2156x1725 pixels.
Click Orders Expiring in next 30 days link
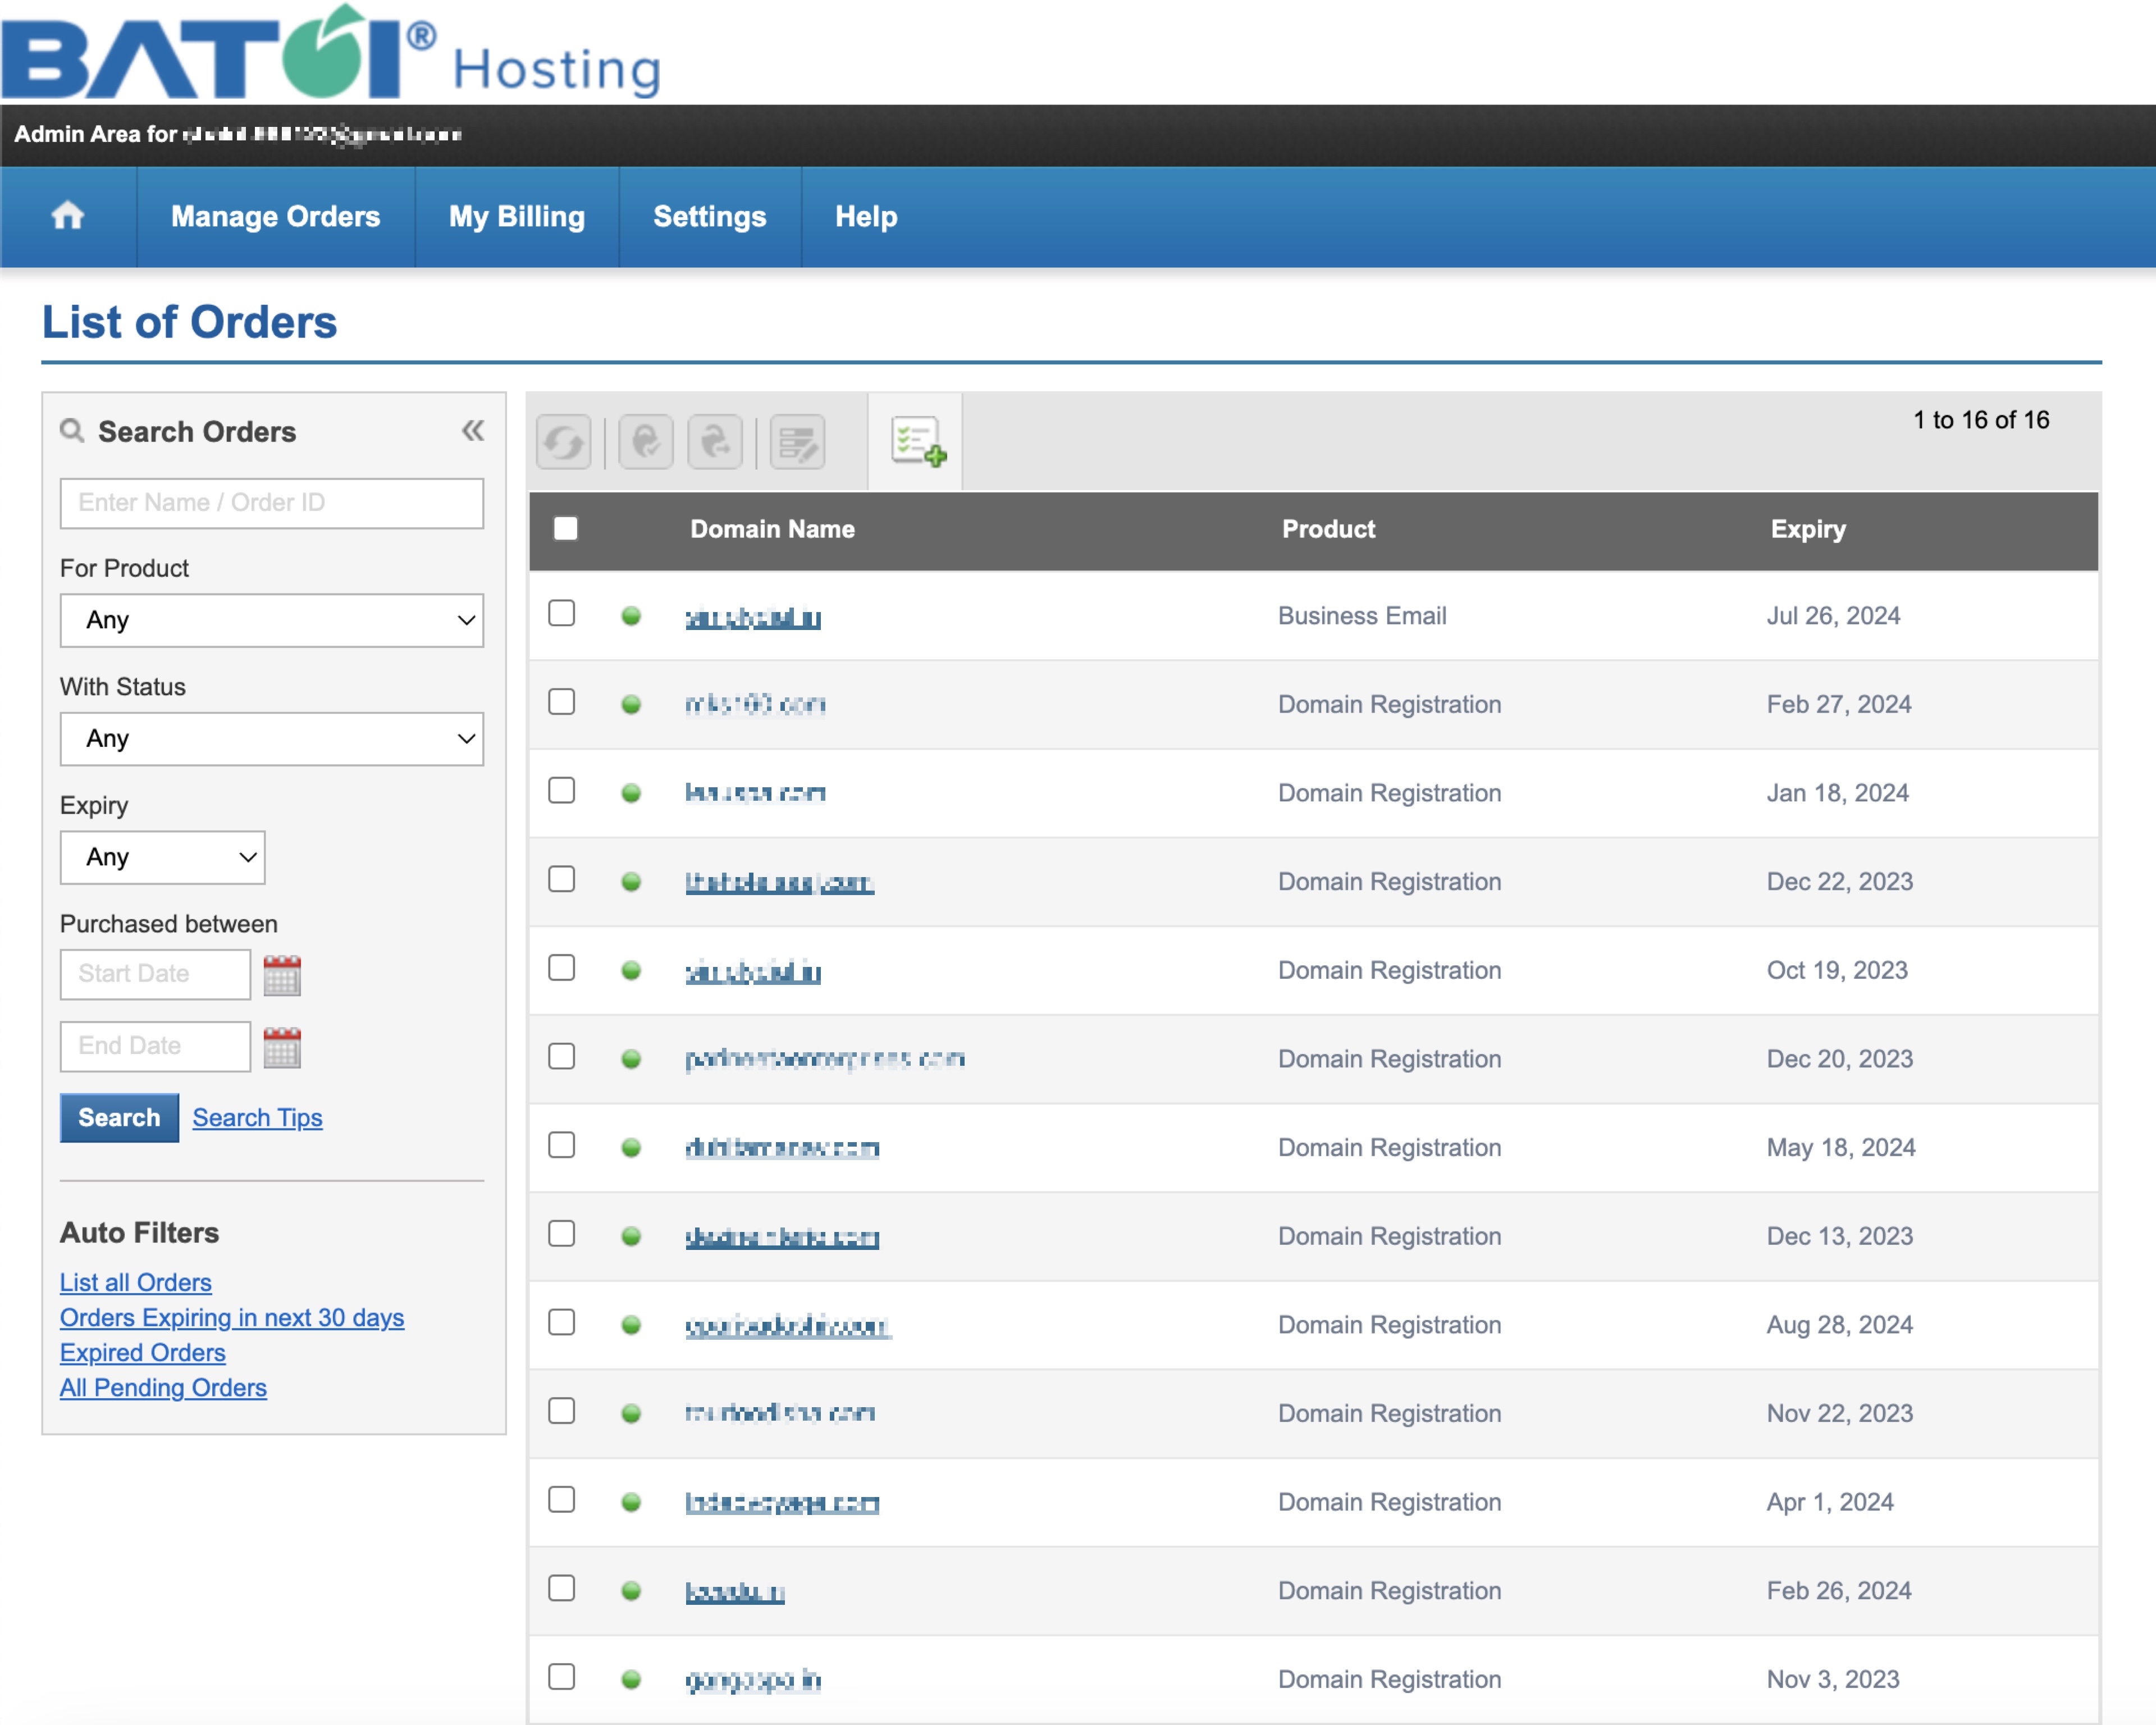[x=232, y=1317]
